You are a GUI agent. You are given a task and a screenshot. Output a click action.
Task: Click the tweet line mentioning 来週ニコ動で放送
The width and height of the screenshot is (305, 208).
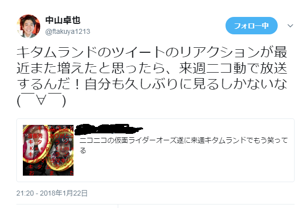152,68
